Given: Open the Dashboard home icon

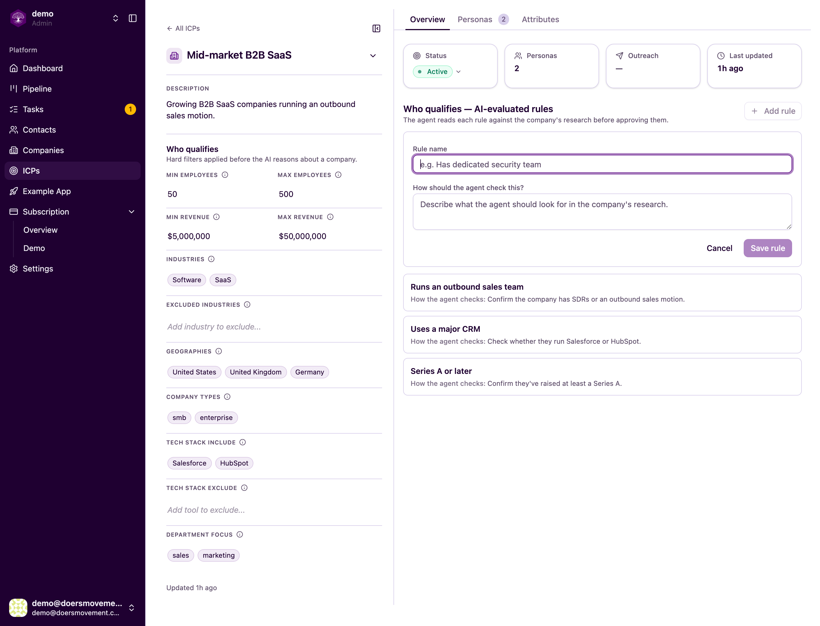Looking at the screenshot, I should 14,68.
